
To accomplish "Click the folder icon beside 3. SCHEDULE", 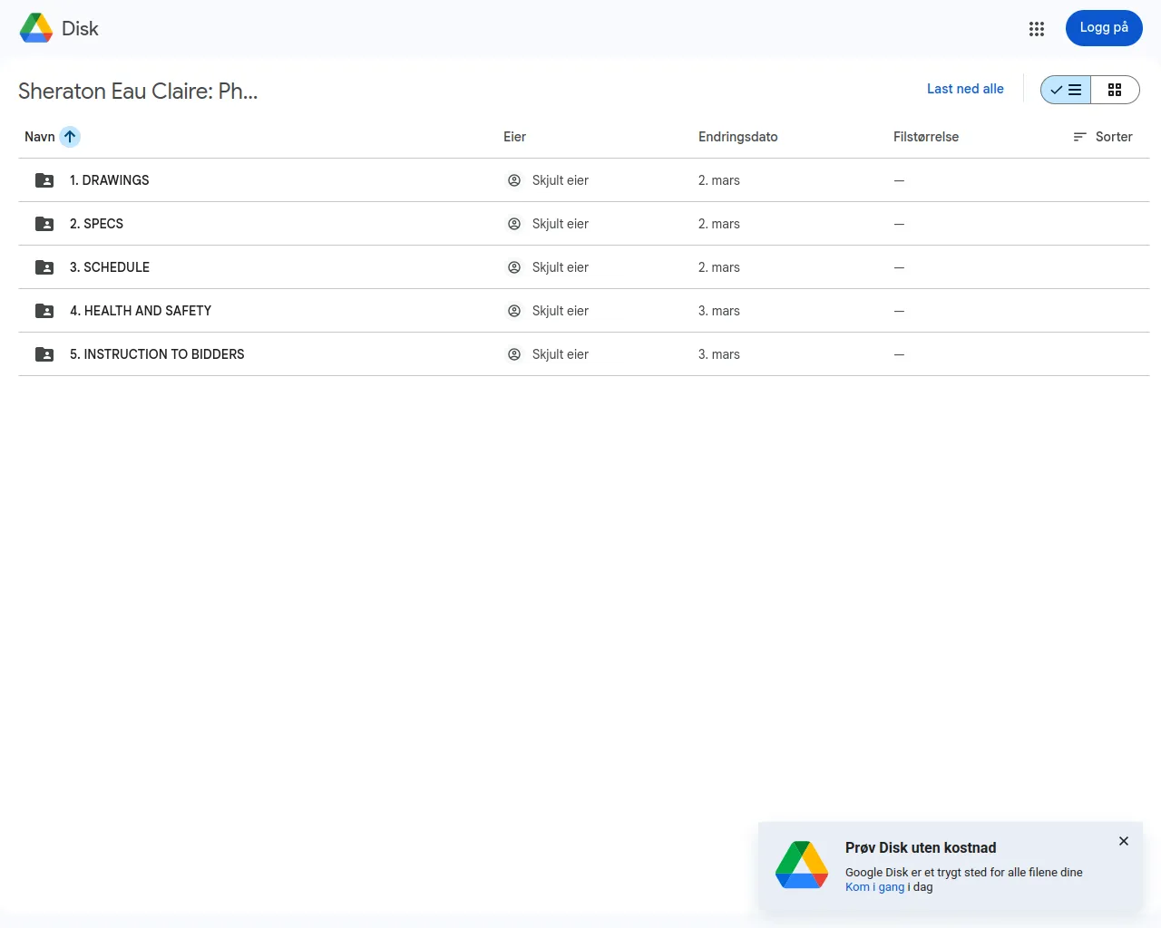I will (x=44, y=267).
